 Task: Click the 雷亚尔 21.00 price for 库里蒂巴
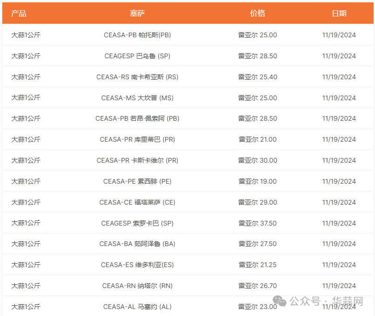(257, 139)
